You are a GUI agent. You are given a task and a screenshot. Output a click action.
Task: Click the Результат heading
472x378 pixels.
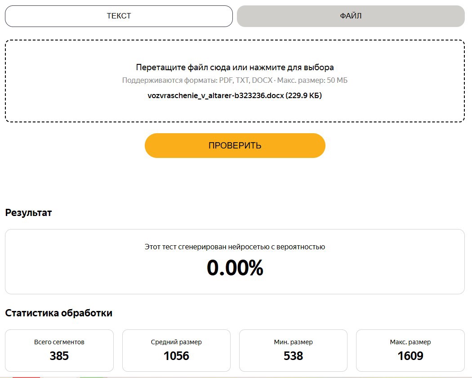(29, 213)
